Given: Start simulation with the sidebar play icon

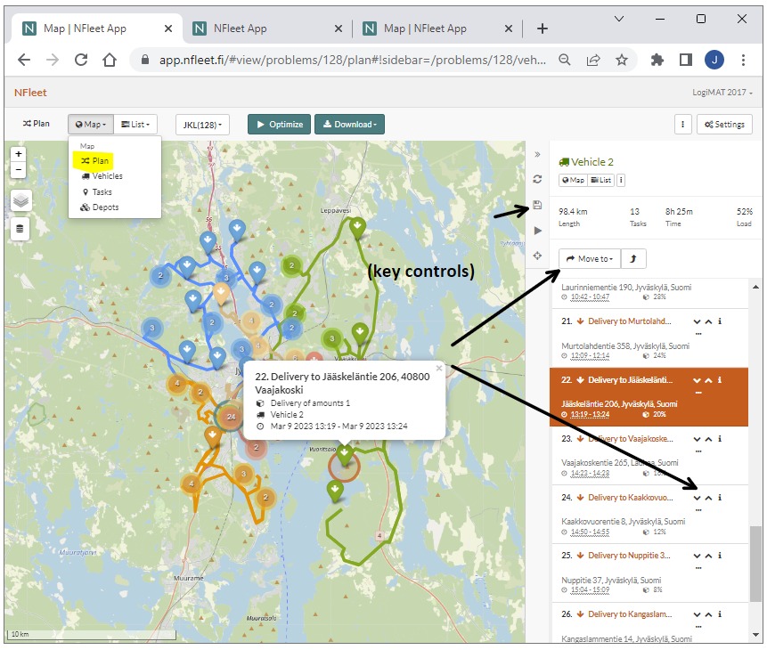Looking at the screenshot, I should [x=537, y=231].
